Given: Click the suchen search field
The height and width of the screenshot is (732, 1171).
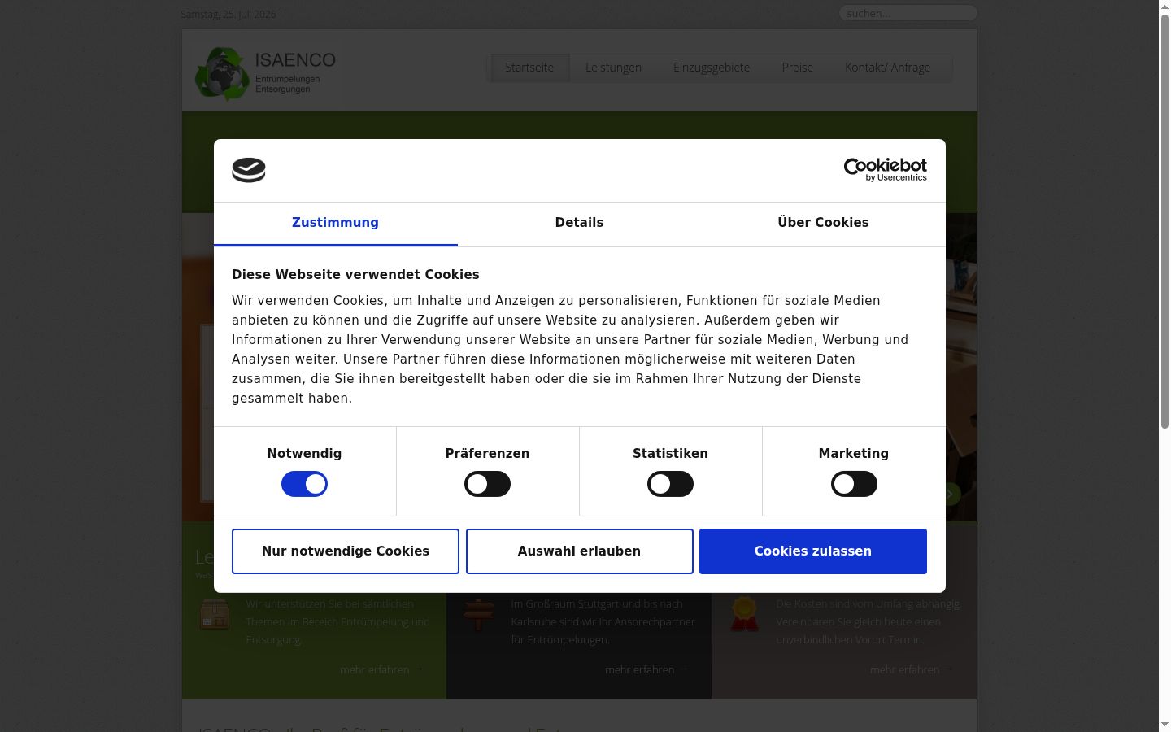Looking at the screenshot, I should click(908, 13).
